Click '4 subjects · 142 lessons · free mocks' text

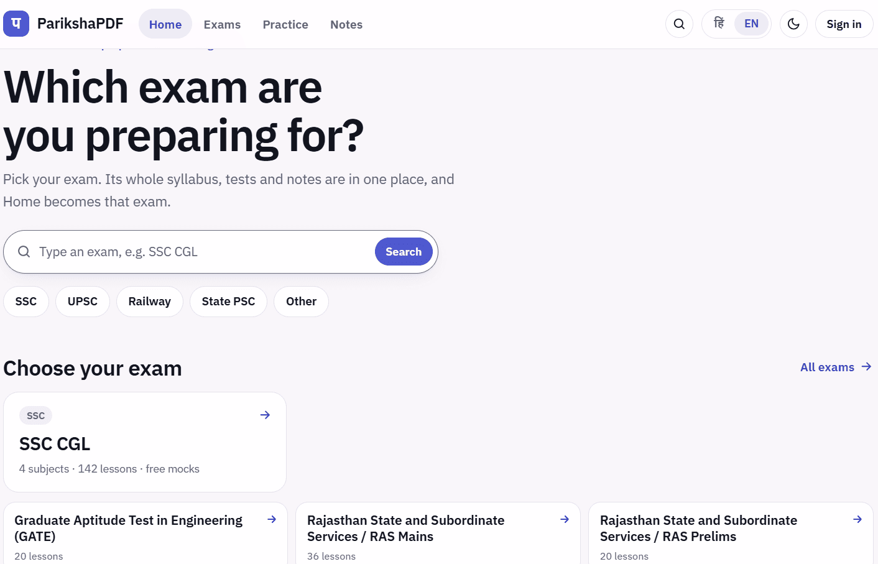(109, 469)
